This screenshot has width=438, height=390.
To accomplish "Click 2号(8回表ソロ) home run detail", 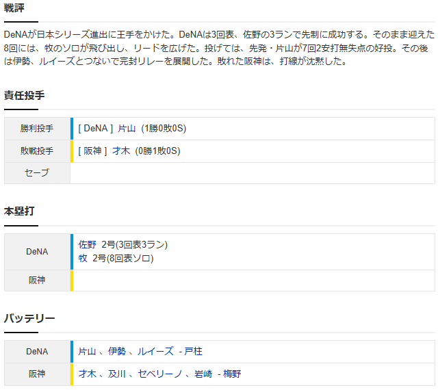I will tap(123, 258).
